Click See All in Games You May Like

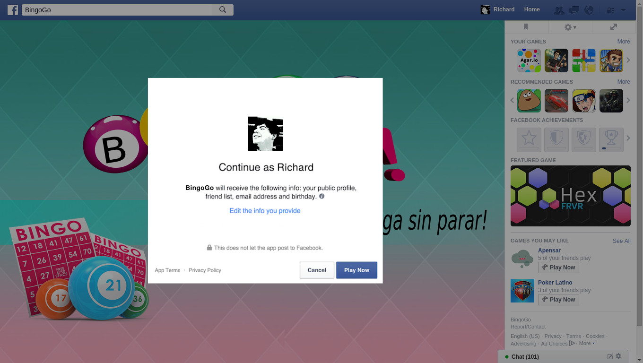coord(622,241)
